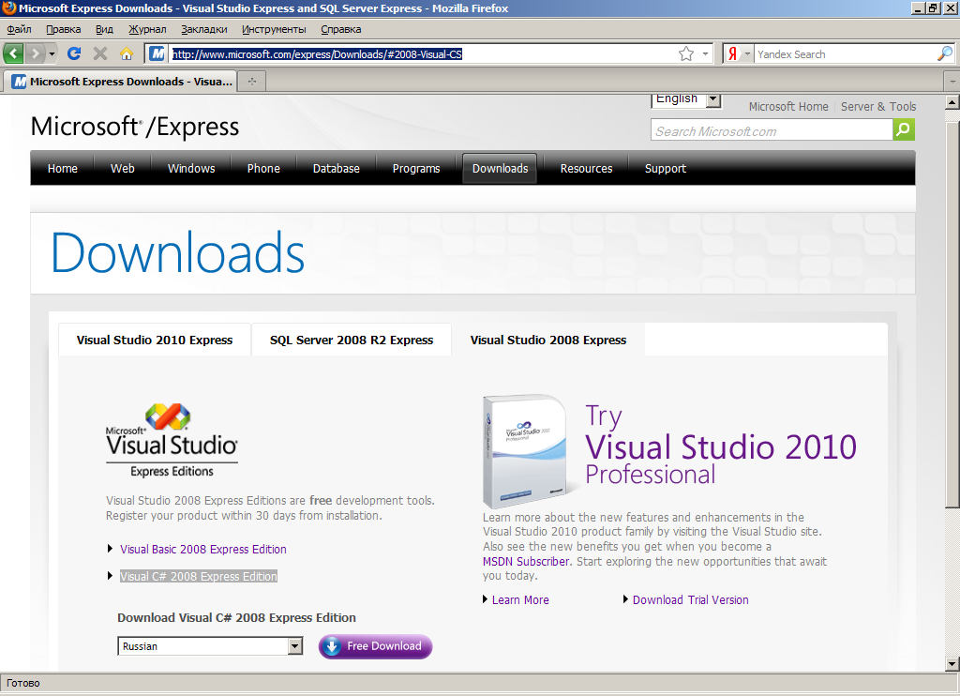960x696 pixels.
Task: Reload the page with the Refresh icon
Action: pyautogui.click(x=74, y=53)
